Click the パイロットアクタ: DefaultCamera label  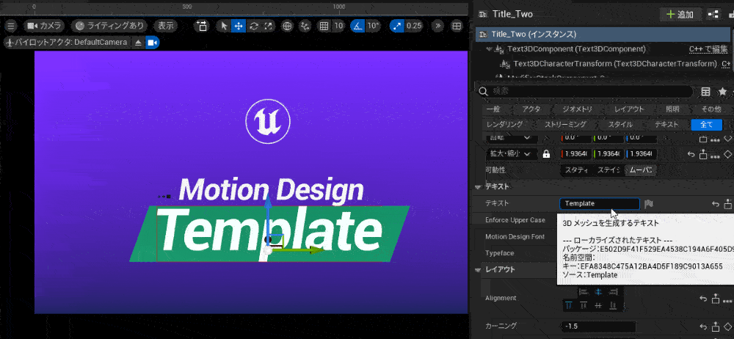[x=67, y=42]
